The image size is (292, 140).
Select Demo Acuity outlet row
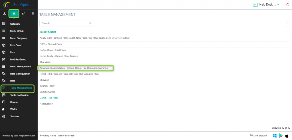click(x=165, y=56)
